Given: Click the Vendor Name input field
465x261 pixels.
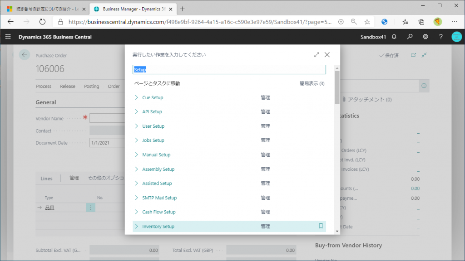Looking at the screenshot, I should point(107,118).
